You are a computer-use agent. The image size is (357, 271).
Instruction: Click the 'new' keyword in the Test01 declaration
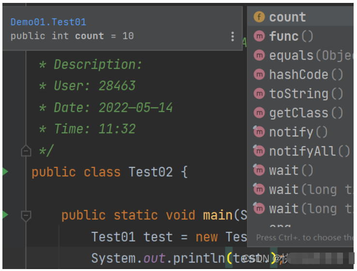click(x=206, y=237)
